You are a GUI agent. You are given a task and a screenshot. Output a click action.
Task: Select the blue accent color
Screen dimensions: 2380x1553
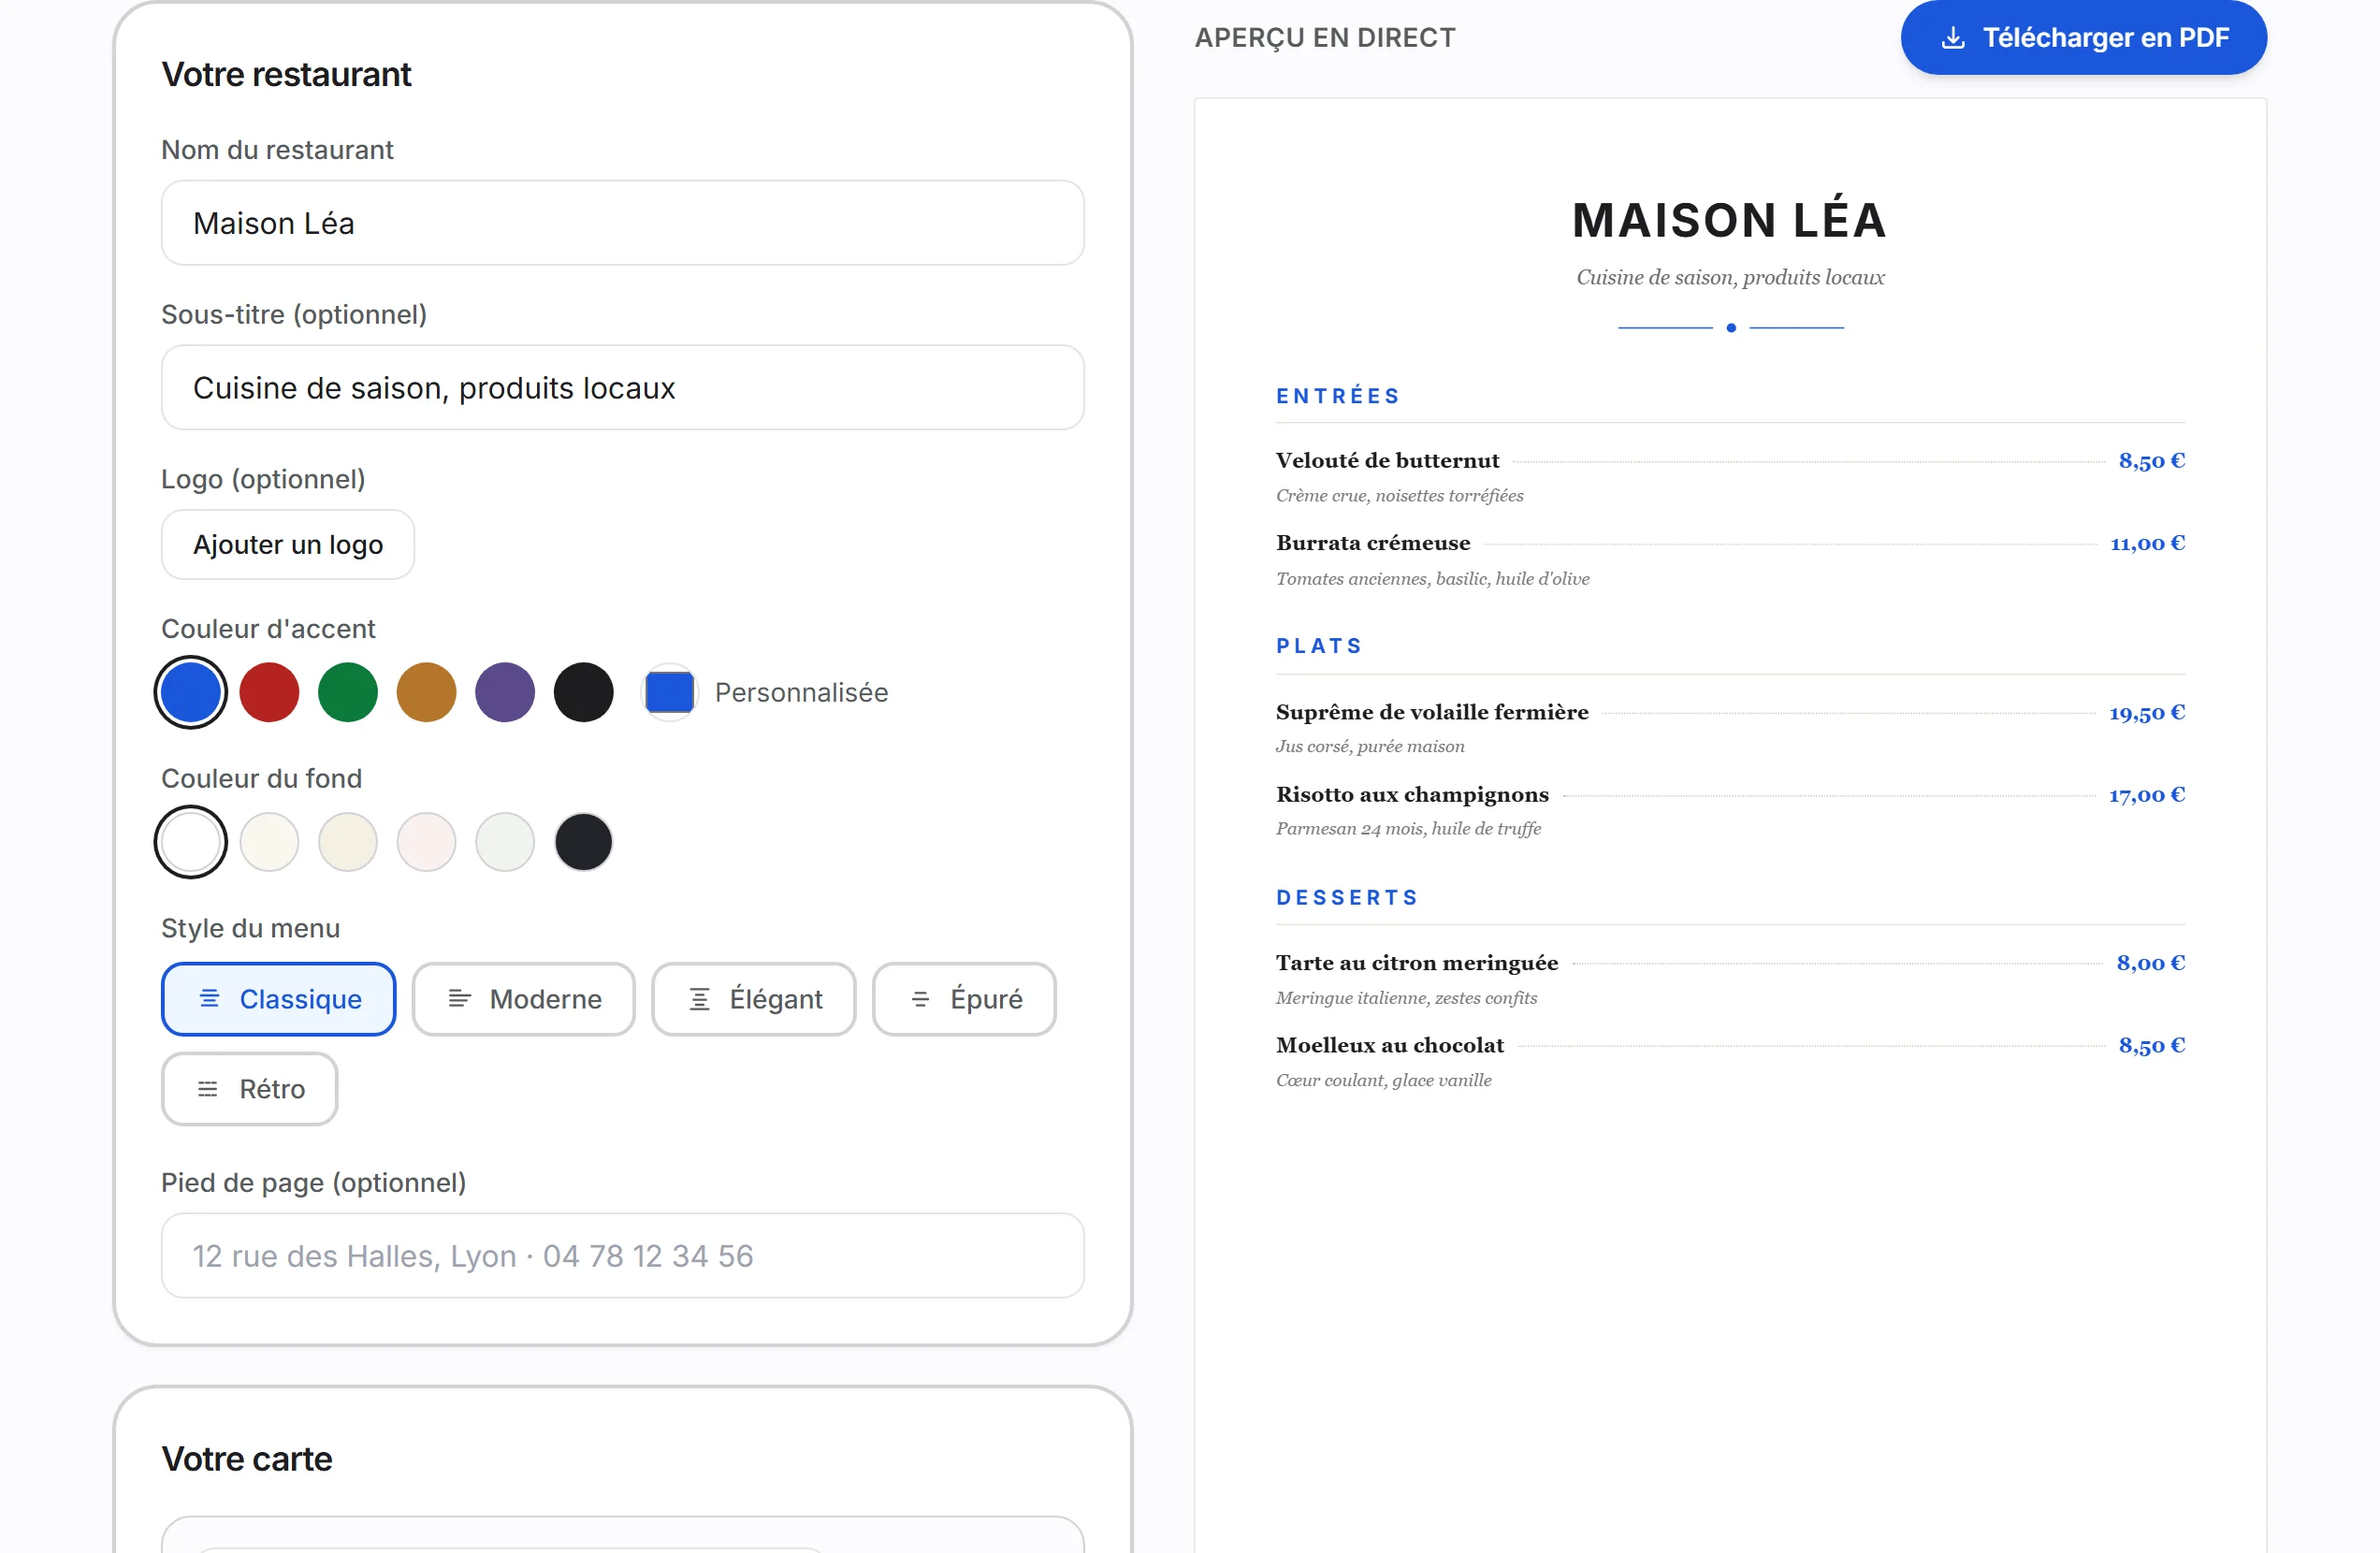pos(190,692)
